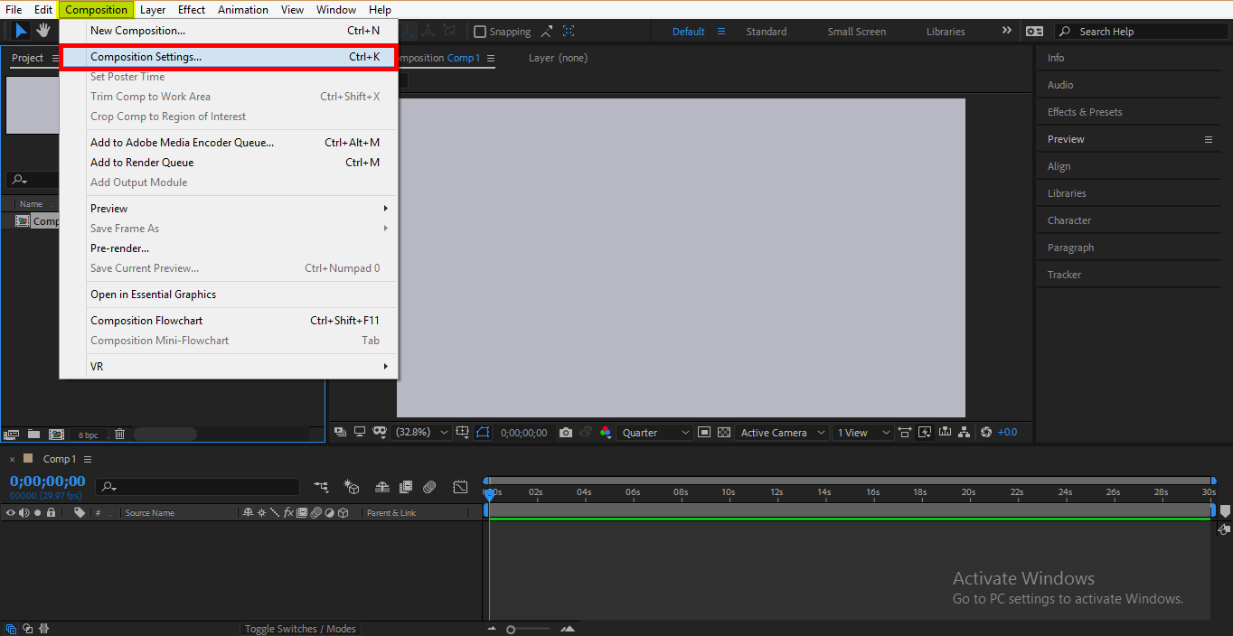
Task: Toggle the live update eye icon
Action: (x=586, y=432)
